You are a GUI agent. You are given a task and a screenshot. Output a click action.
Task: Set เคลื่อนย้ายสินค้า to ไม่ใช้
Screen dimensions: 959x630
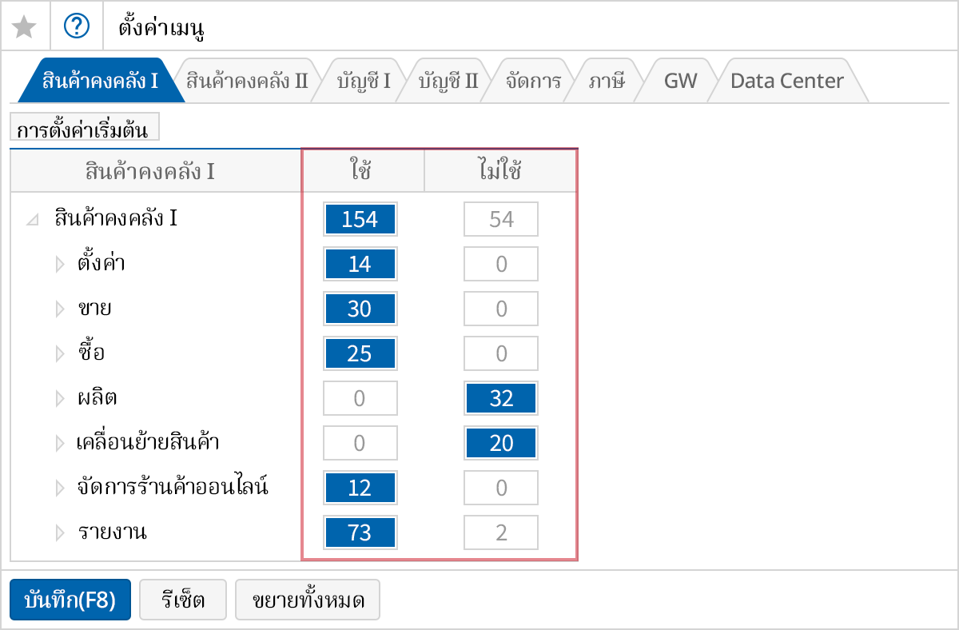click(x=500, y=442)
